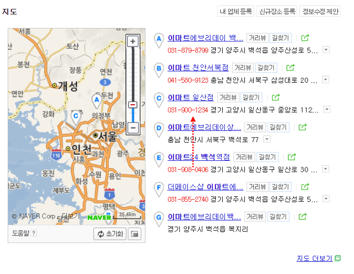Open 거리뷰 for 이마트24 백석역점
The image size is (354, 274).
(244, 157)
